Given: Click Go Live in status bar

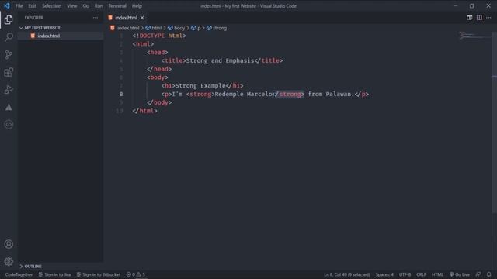Looking at the screenshot, I should [460, 274].
